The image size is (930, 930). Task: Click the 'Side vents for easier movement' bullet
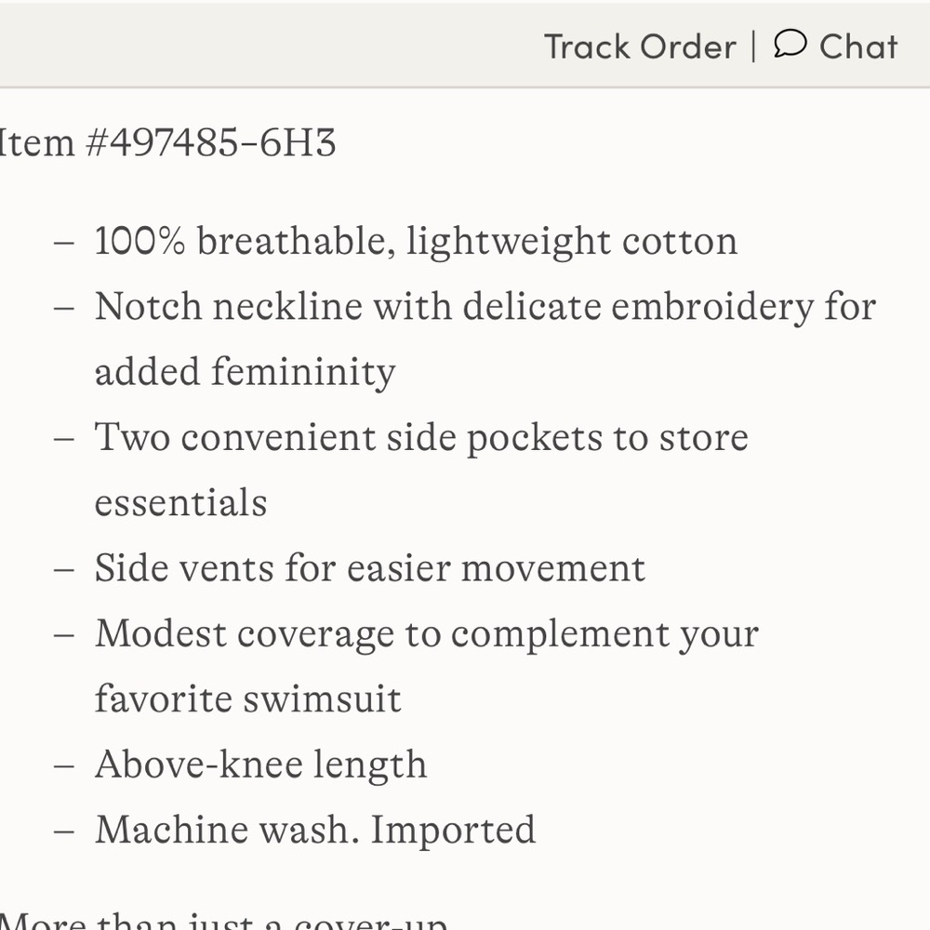369,568
